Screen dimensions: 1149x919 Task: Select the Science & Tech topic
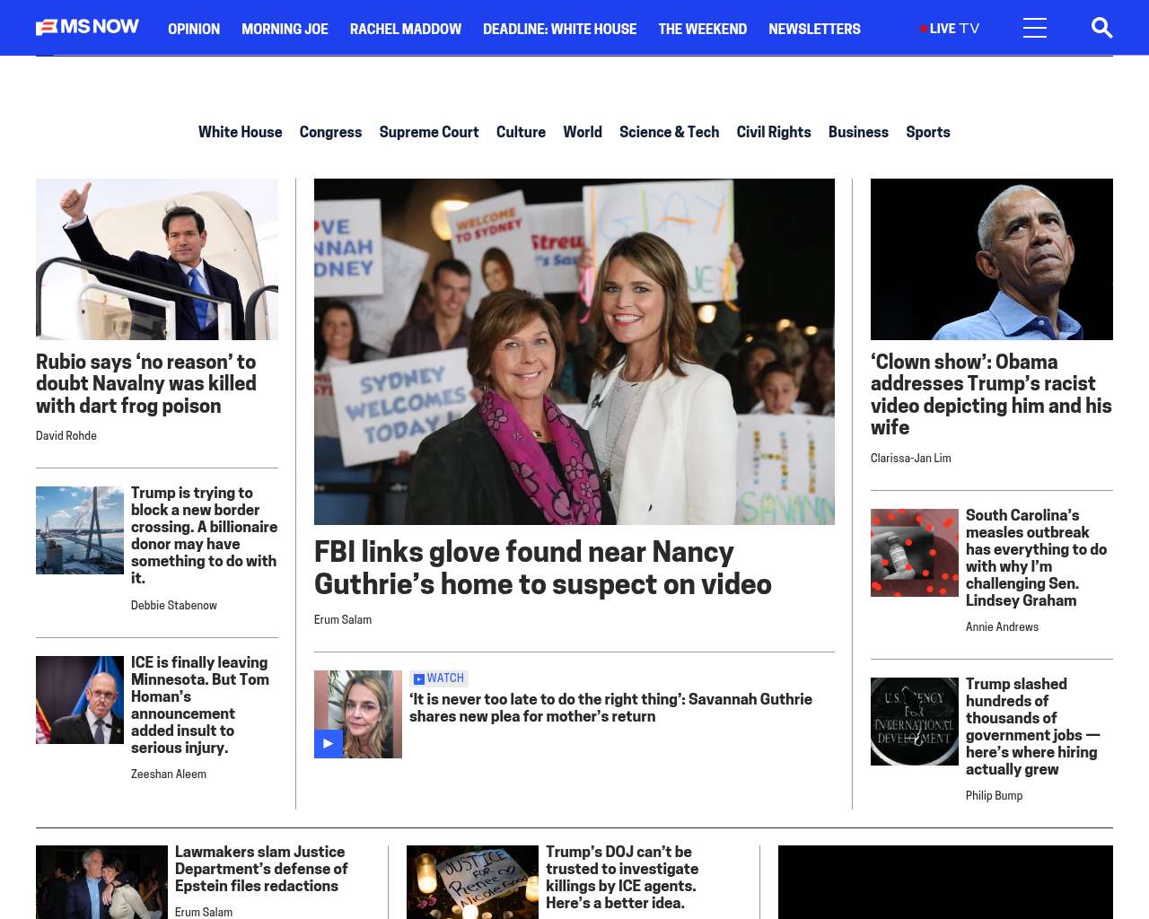(x=669, y=132)
